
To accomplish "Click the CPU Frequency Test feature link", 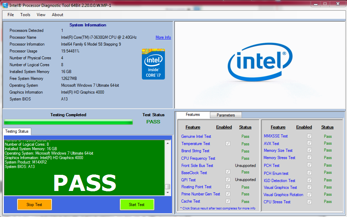I will pos(198,158).
